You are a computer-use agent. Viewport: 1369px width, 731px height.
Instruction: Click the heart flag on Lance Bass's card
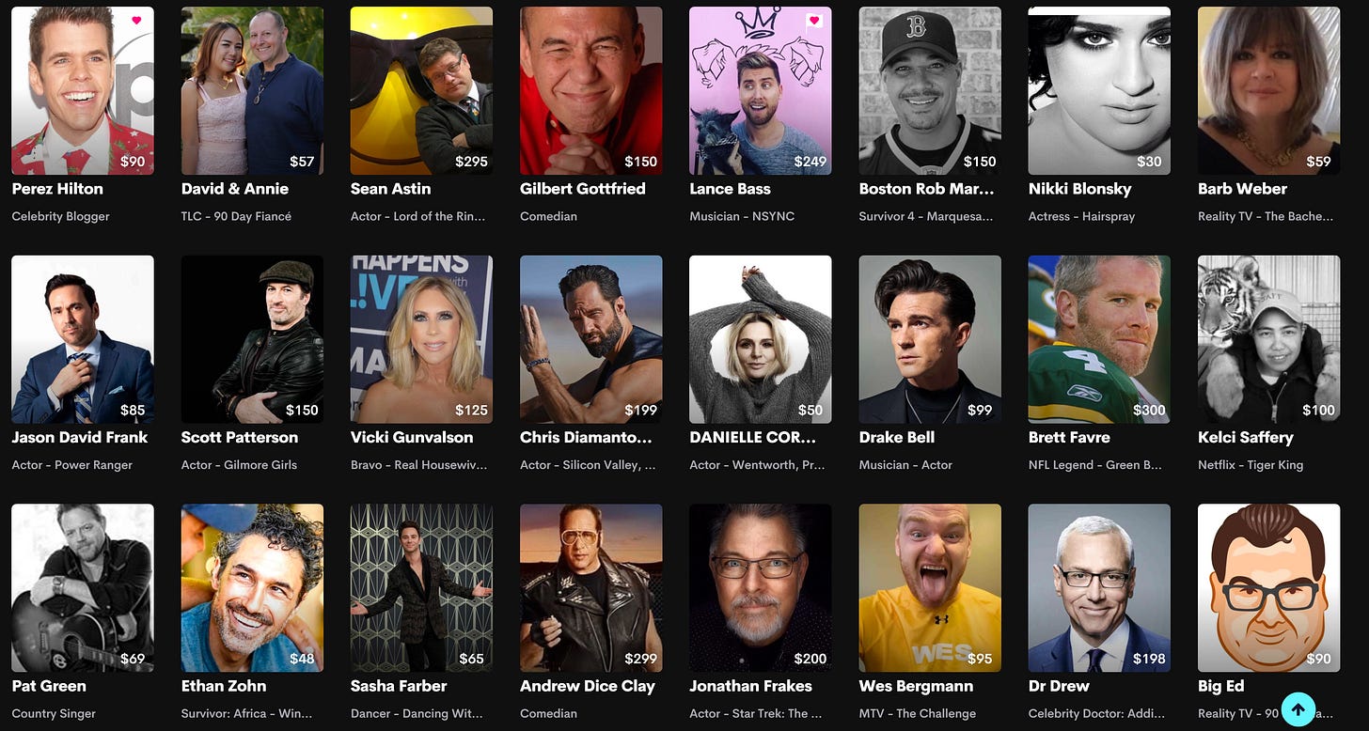(814, 21)
